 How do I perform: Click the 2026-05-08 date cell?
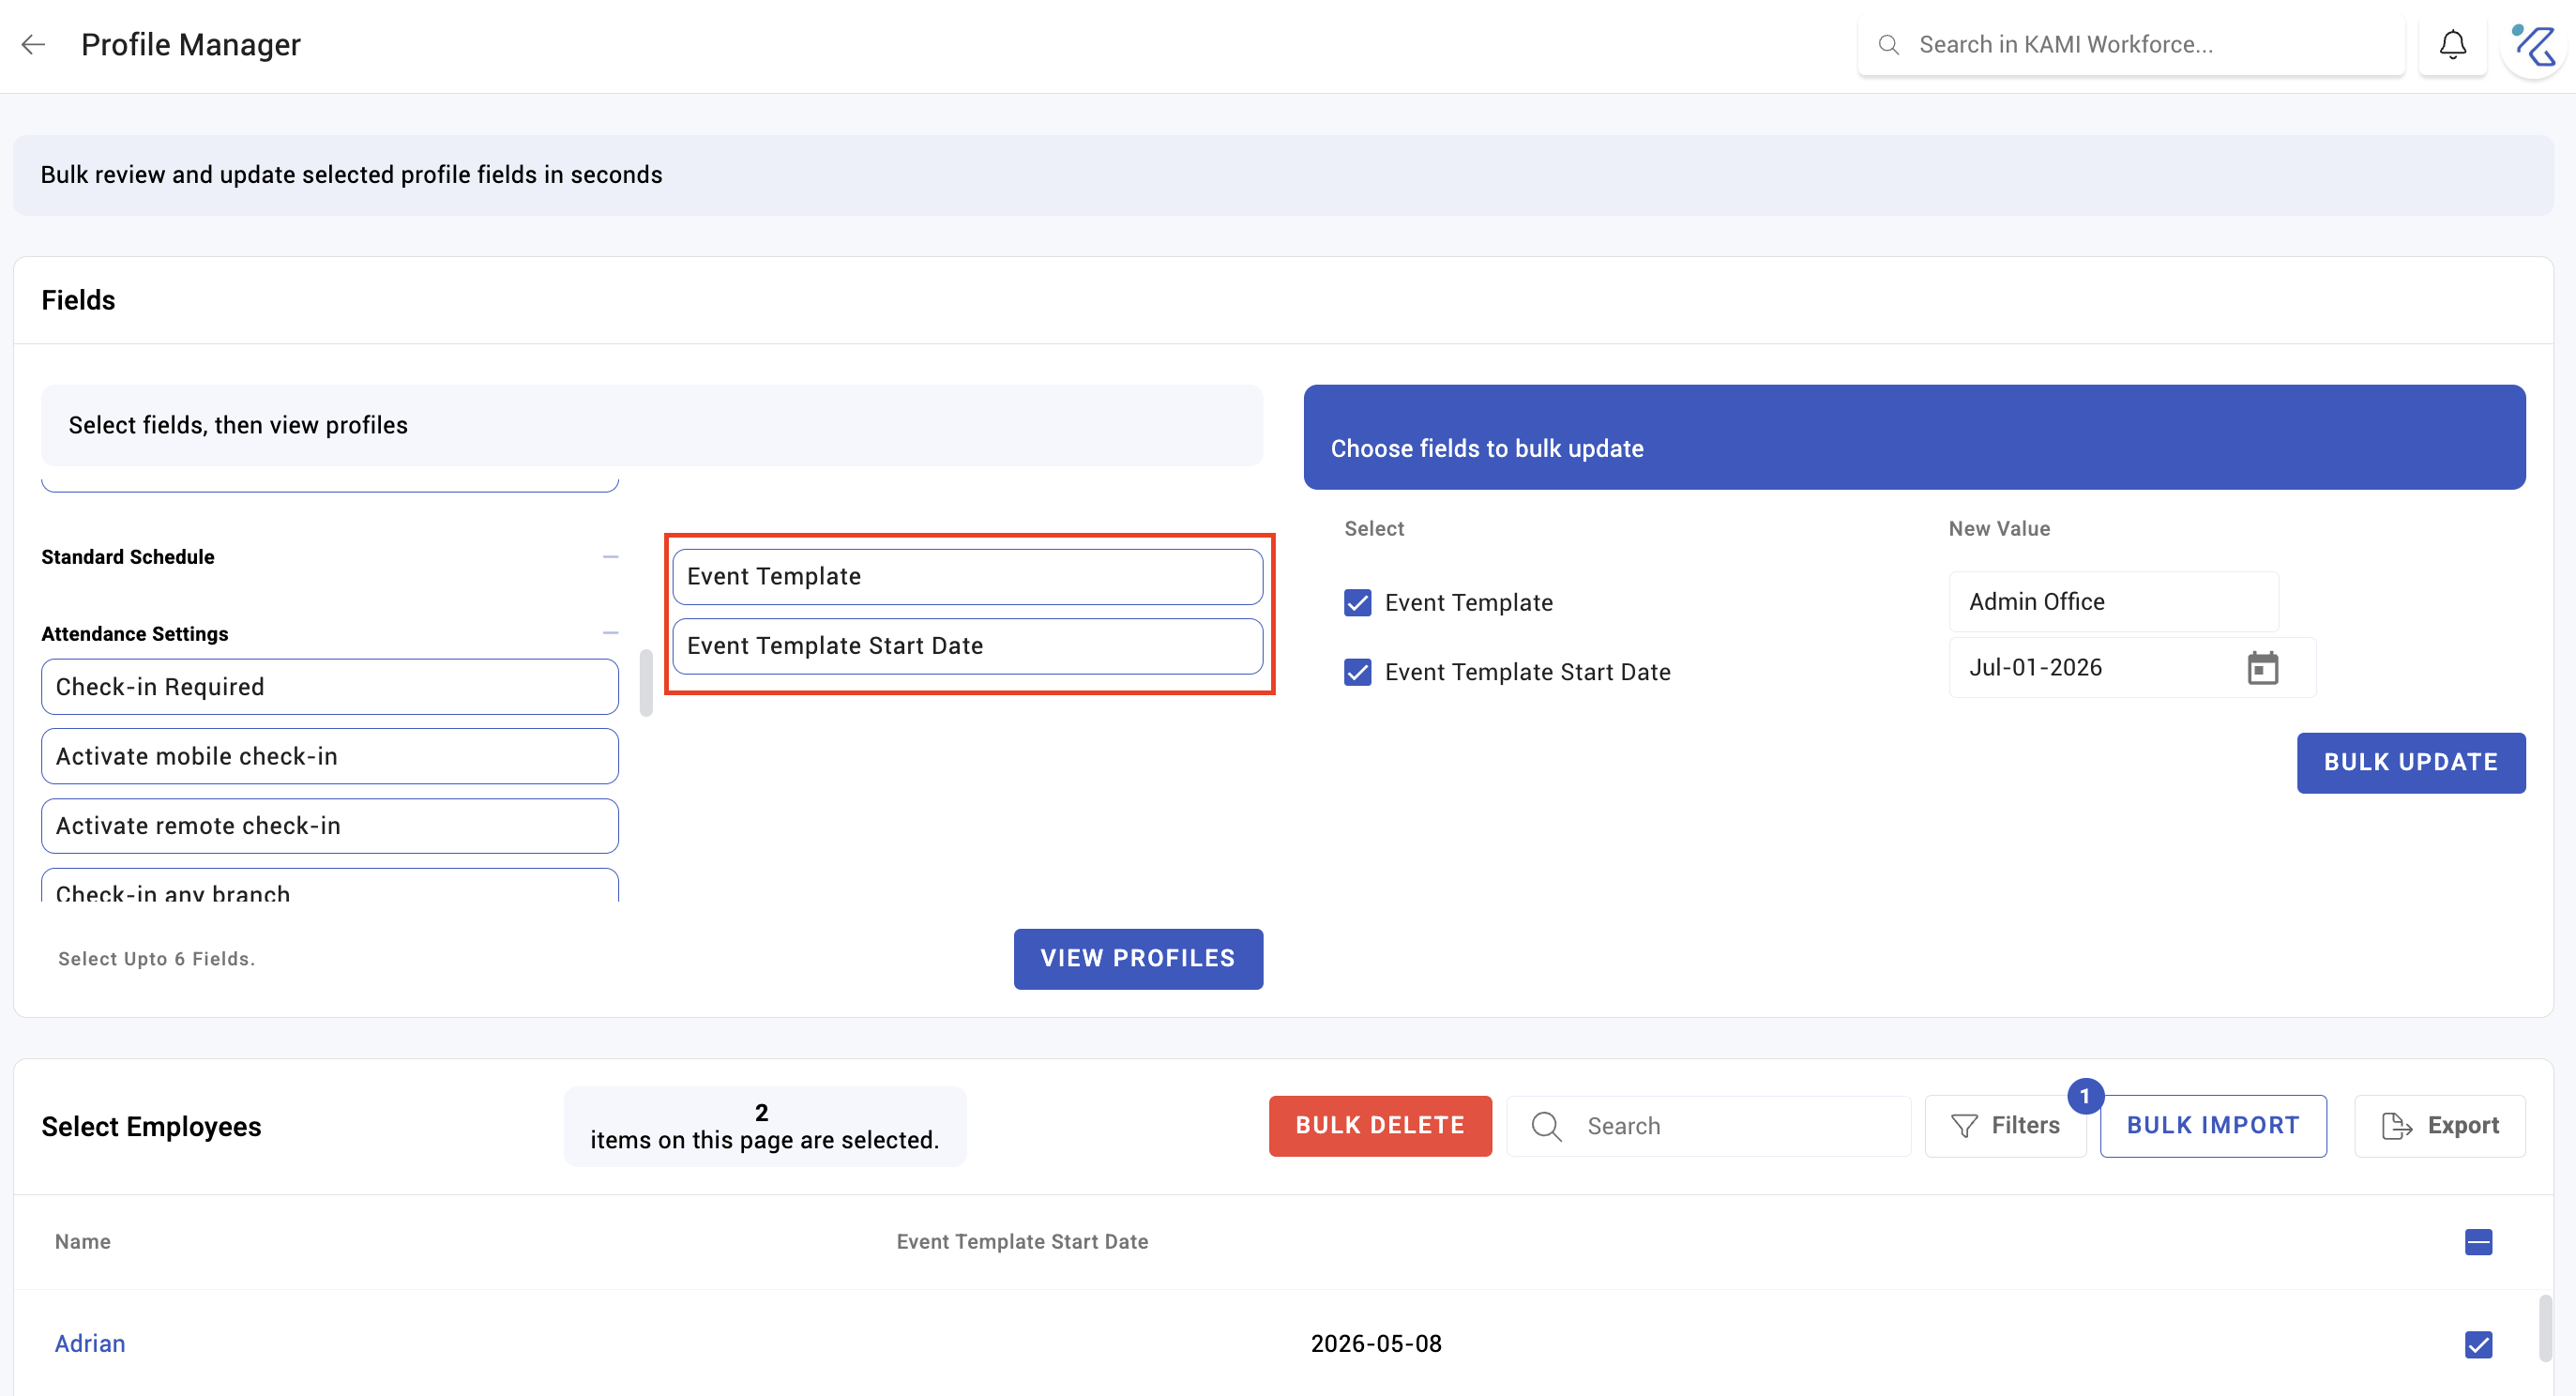click(1376, 1344)
